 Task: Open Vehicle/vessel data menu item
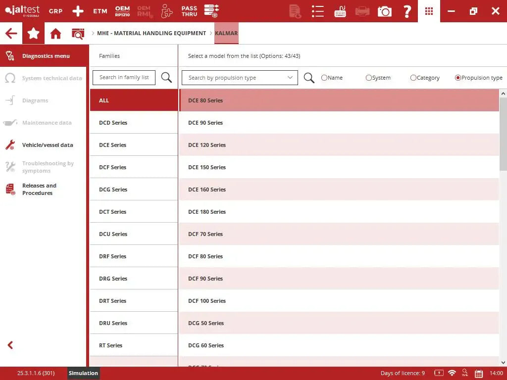tap(48, 145)
